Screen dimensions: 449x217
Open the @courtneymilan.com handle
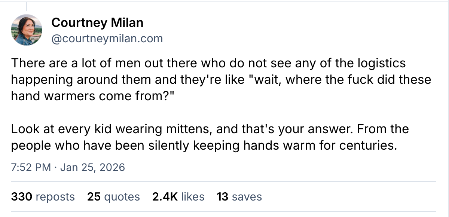[x=107, y=38]
